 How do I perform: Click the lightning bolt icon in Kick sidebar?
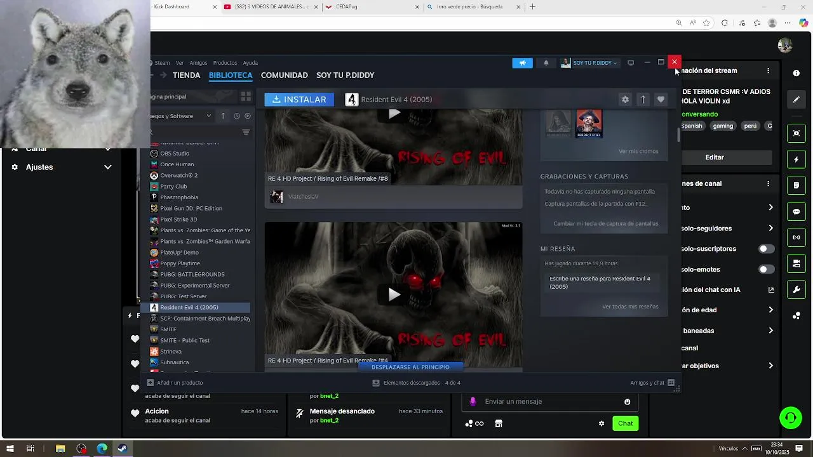pyautogui.click(x=796, y=159)
